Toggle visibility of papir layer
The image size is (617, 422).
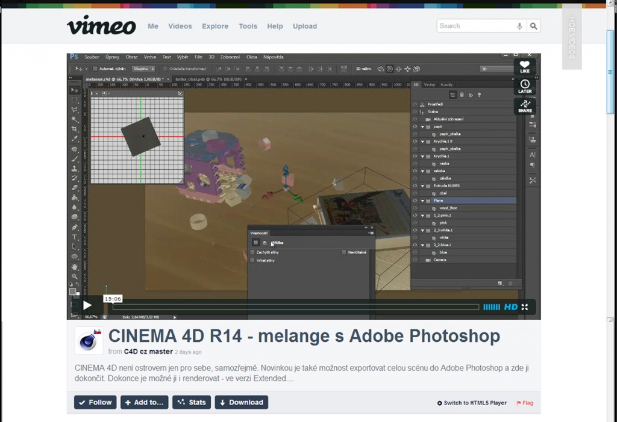click(415, 126)
